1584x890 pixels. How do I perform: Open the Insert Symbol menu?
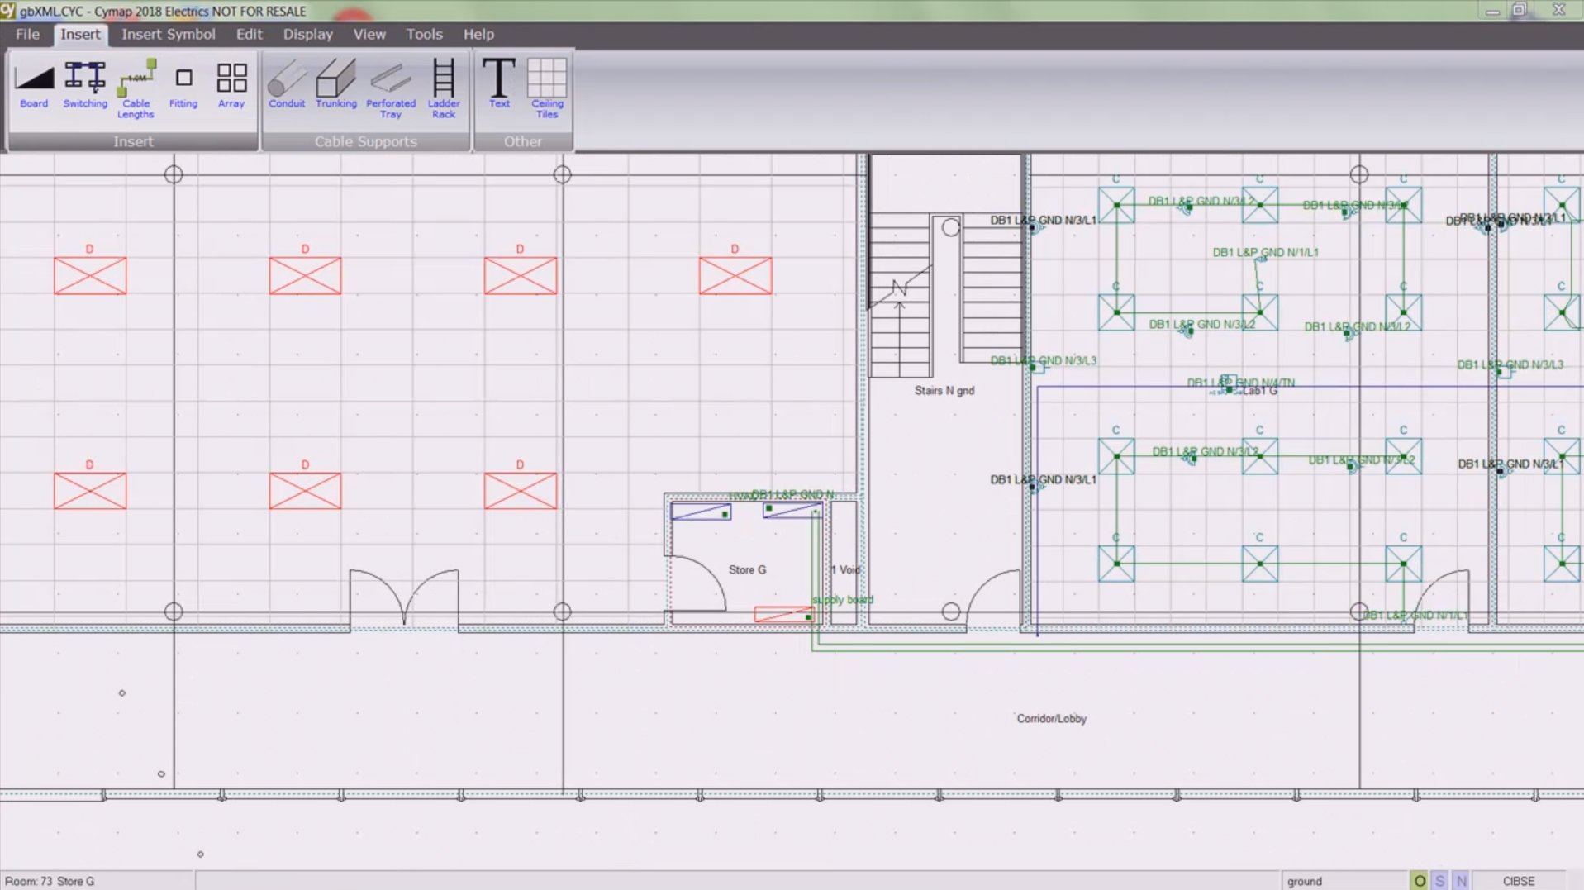point(169,34)
